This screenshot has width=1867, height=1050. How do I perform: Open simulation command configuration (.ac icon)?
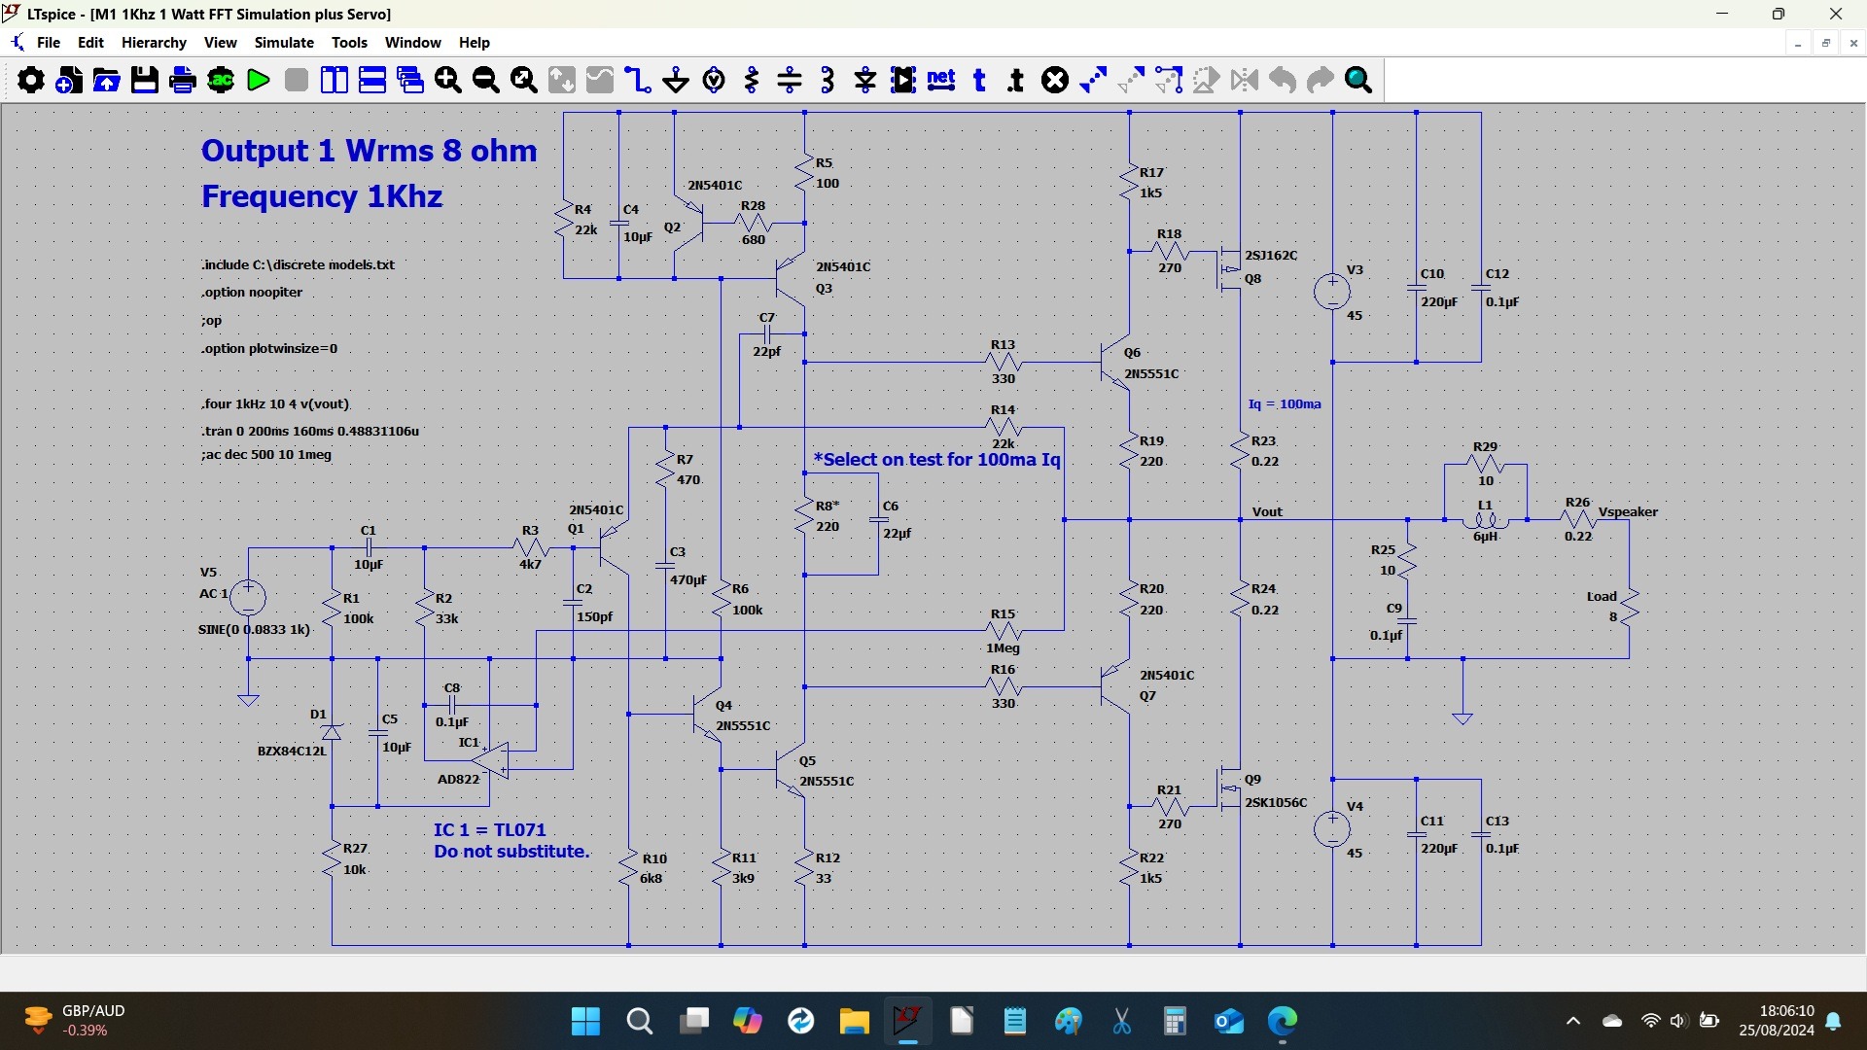pyautogui.click(x=221, y=80)
